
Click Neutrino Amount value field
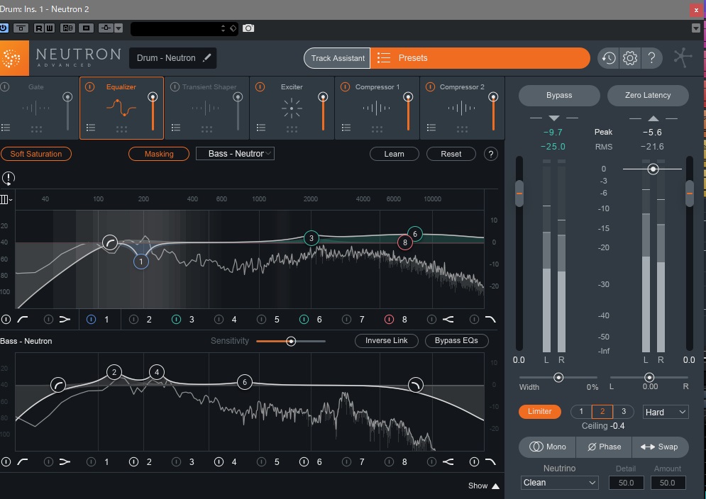(667, 483)
